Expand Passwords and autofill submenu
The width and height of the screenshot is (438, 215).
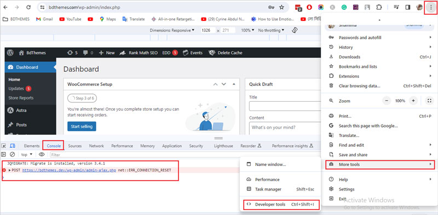[x=379, y=37]
